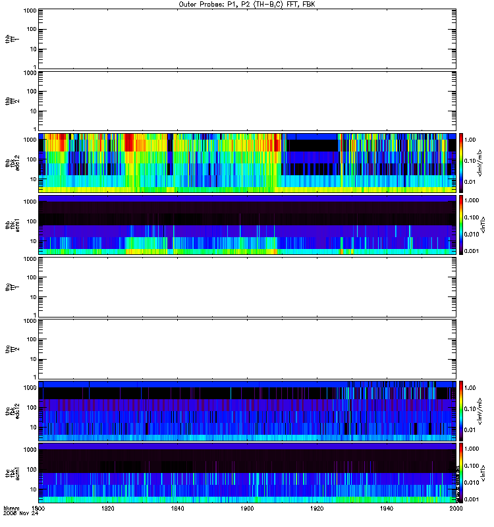Click the "1920" time axis label
The height and width of the screenshot is (527, 494).
click(x=317, y=509)
